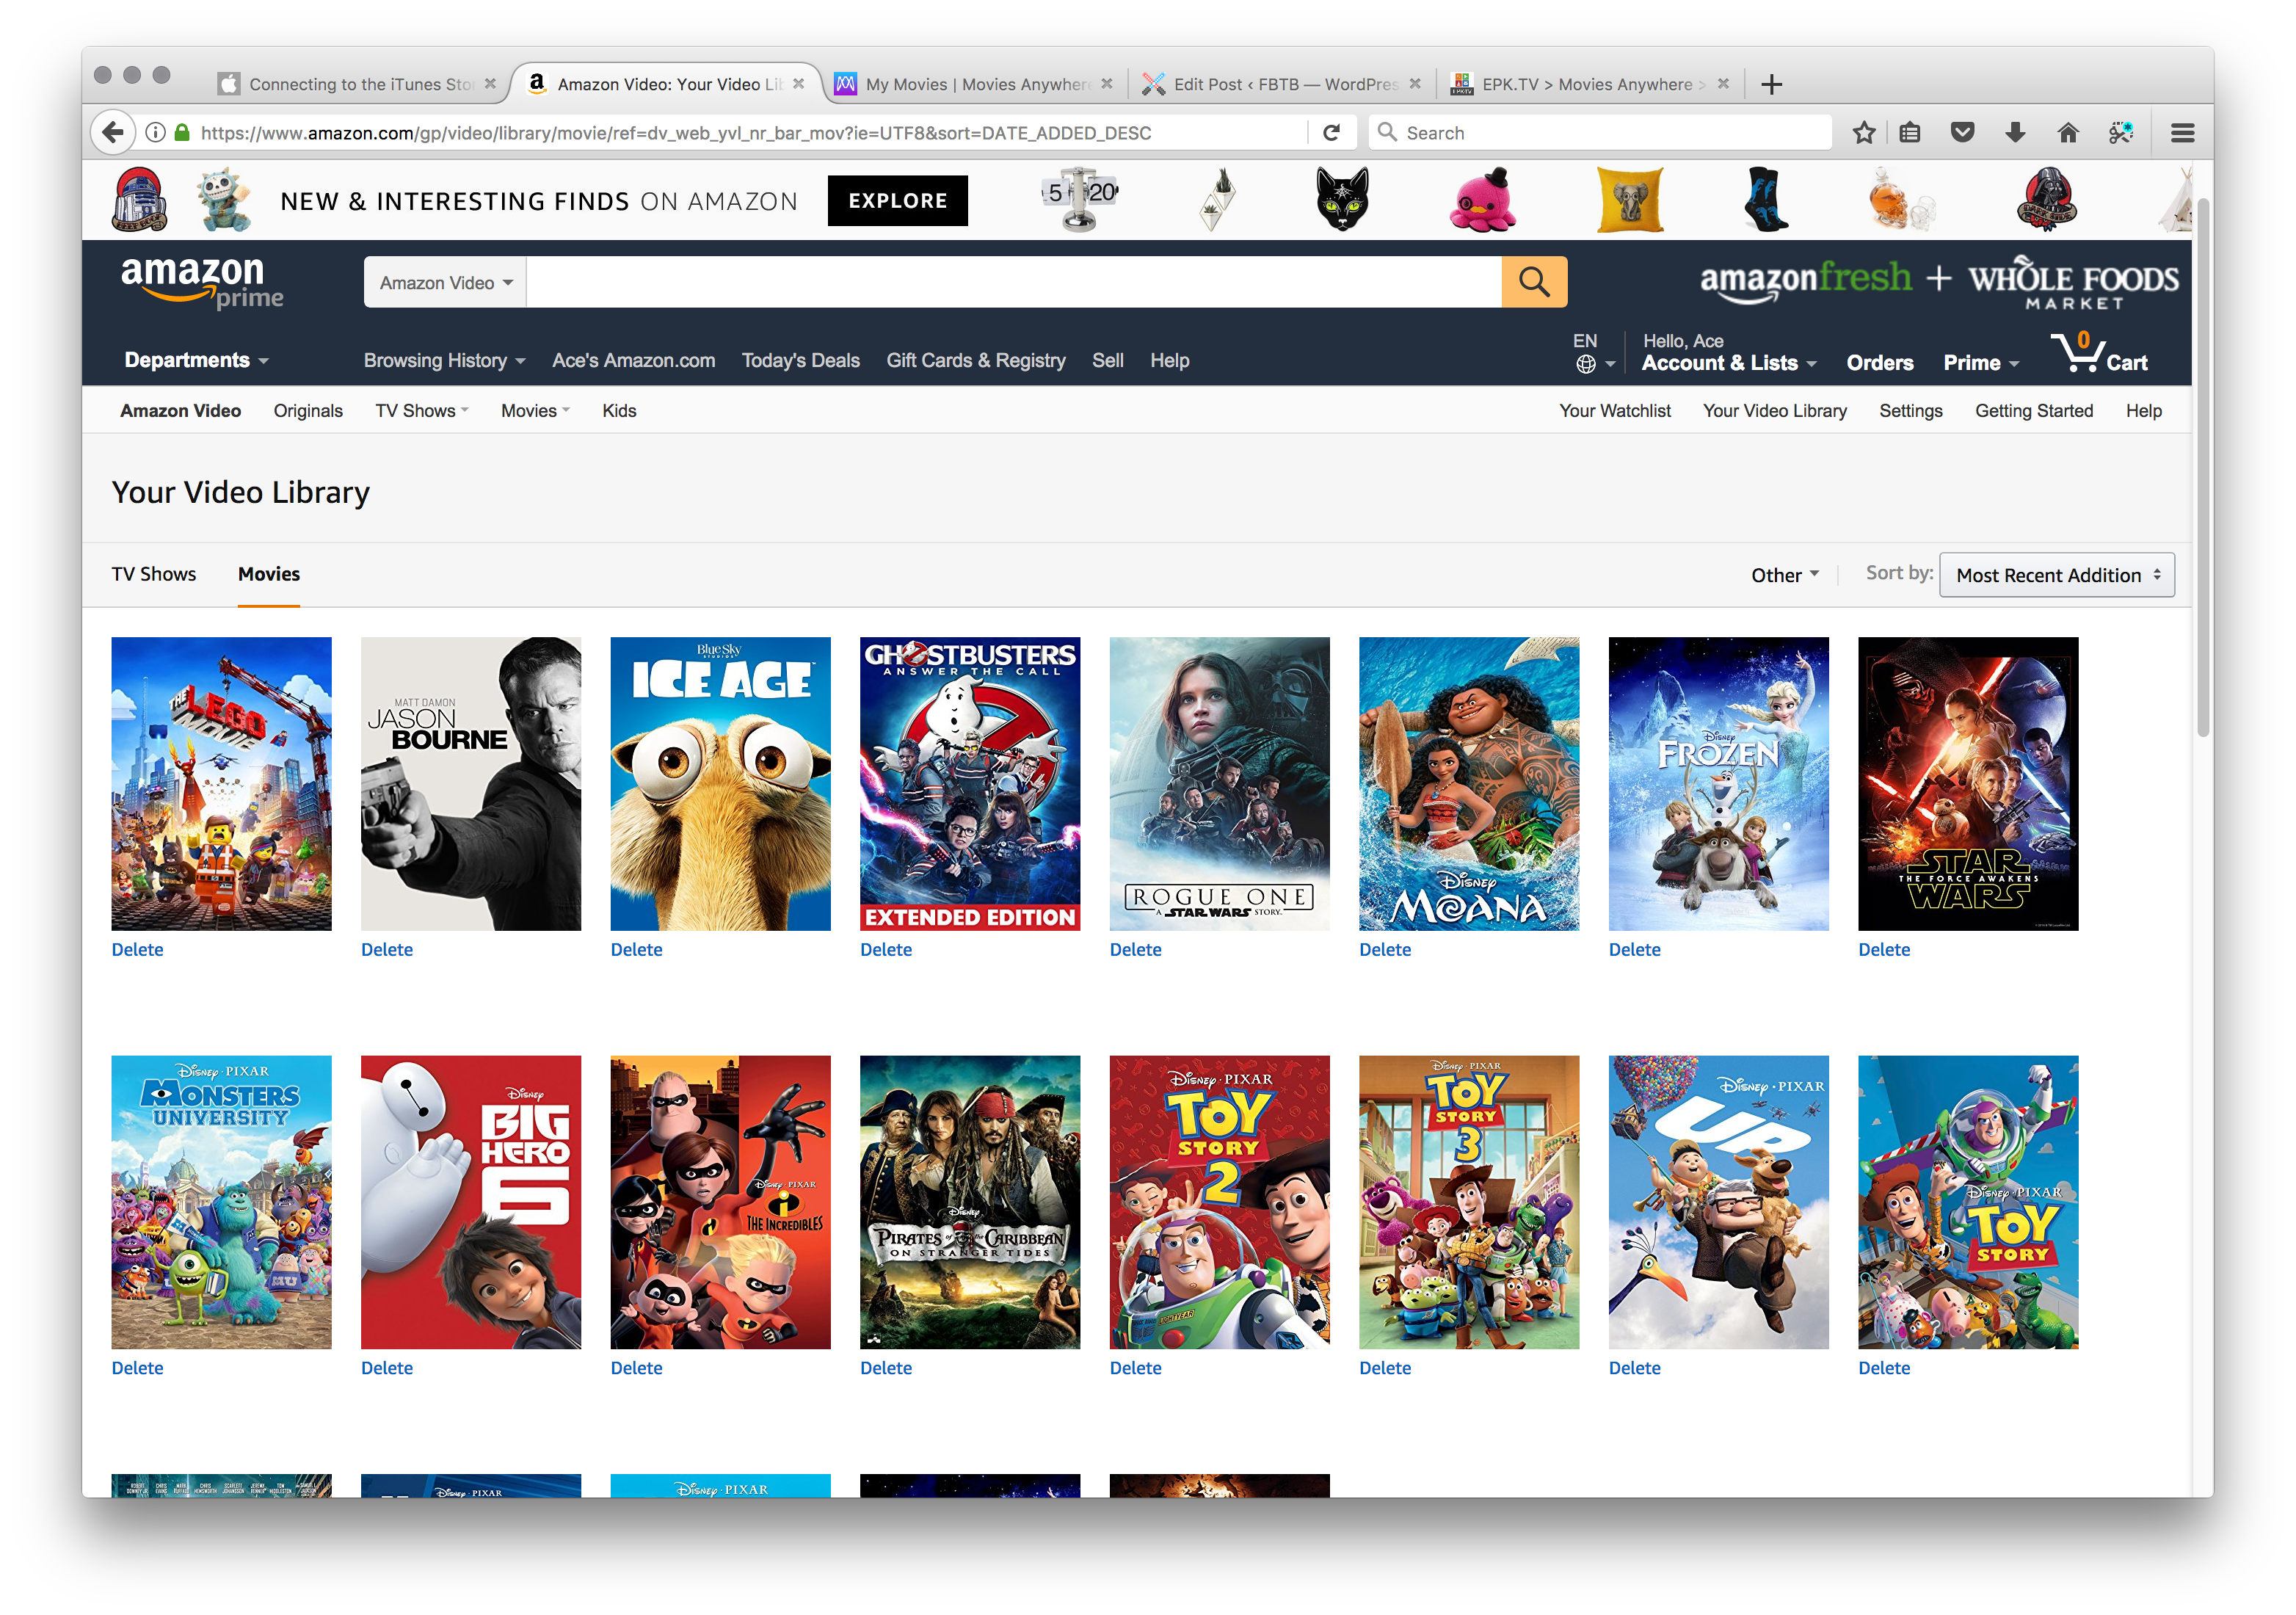Open the Ice Age movie poster
Screen dimensions: 2296x1615
pyautogui.click(x=720, y=784)
